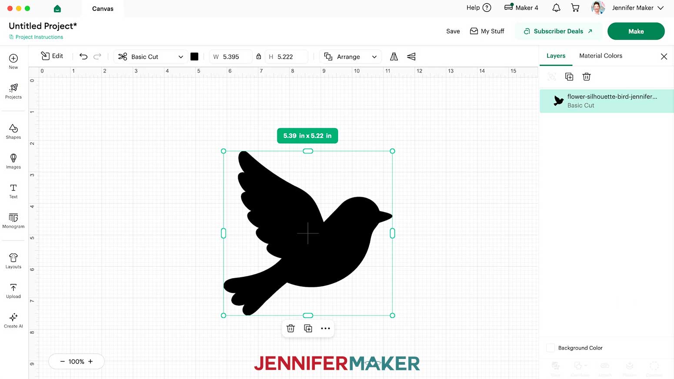Zoom out with the minus button

click(62, 362)
